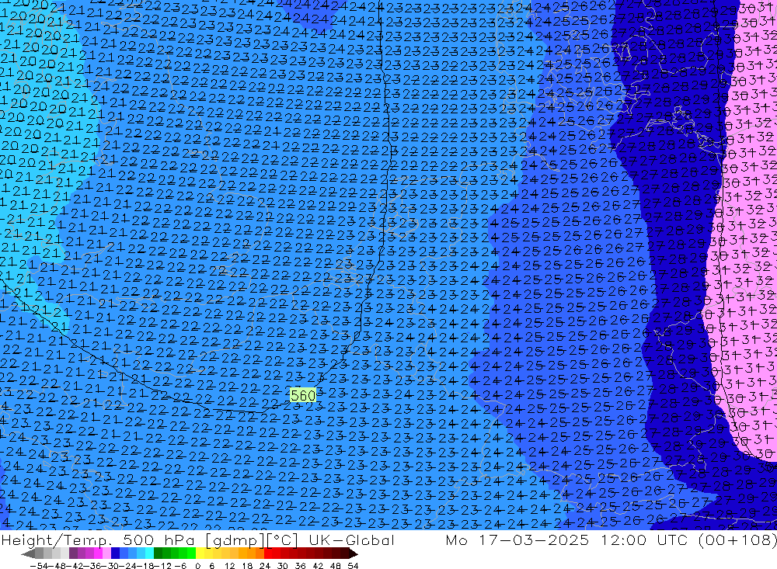The width and height of the screenshot is (777, 569).
Task: Click the positive 24 legend scale value
Action: (265, 566)
